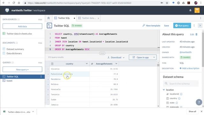Screen dimensions: 204x115
Task: Open the help question mark button
Action: click(x=199, y=102)
